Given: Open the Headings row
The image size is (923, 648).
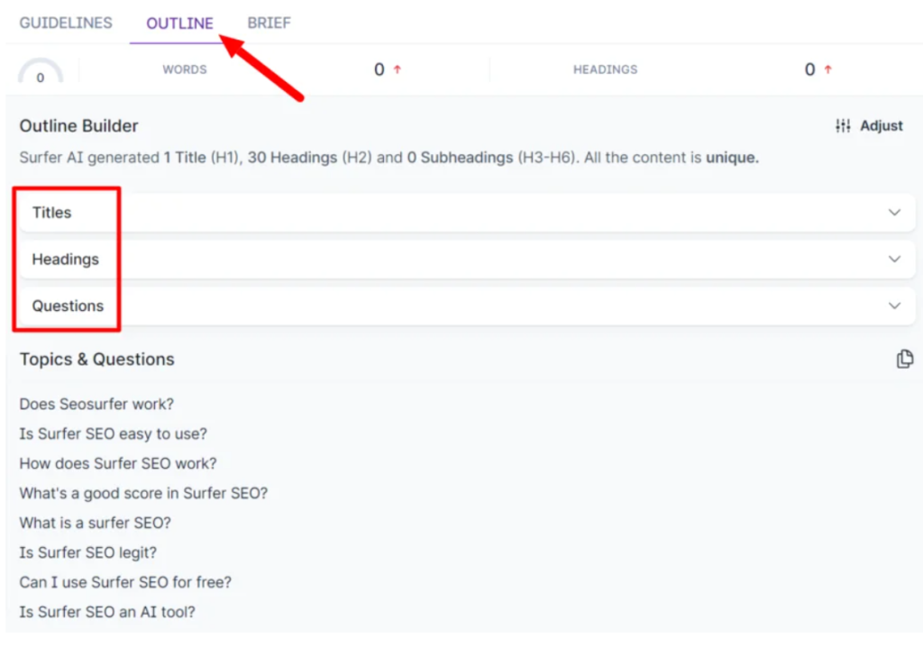Looking at the screenshot, I should coord(468,259).
